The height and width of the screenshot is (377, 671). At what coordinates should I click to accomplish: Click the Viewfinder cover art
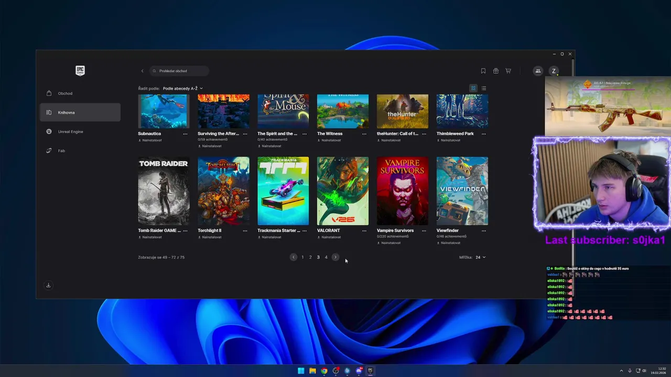[462, 191]
